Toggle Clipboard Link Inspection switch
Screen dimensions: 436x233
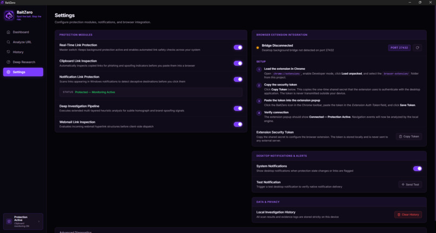[238, 63]
